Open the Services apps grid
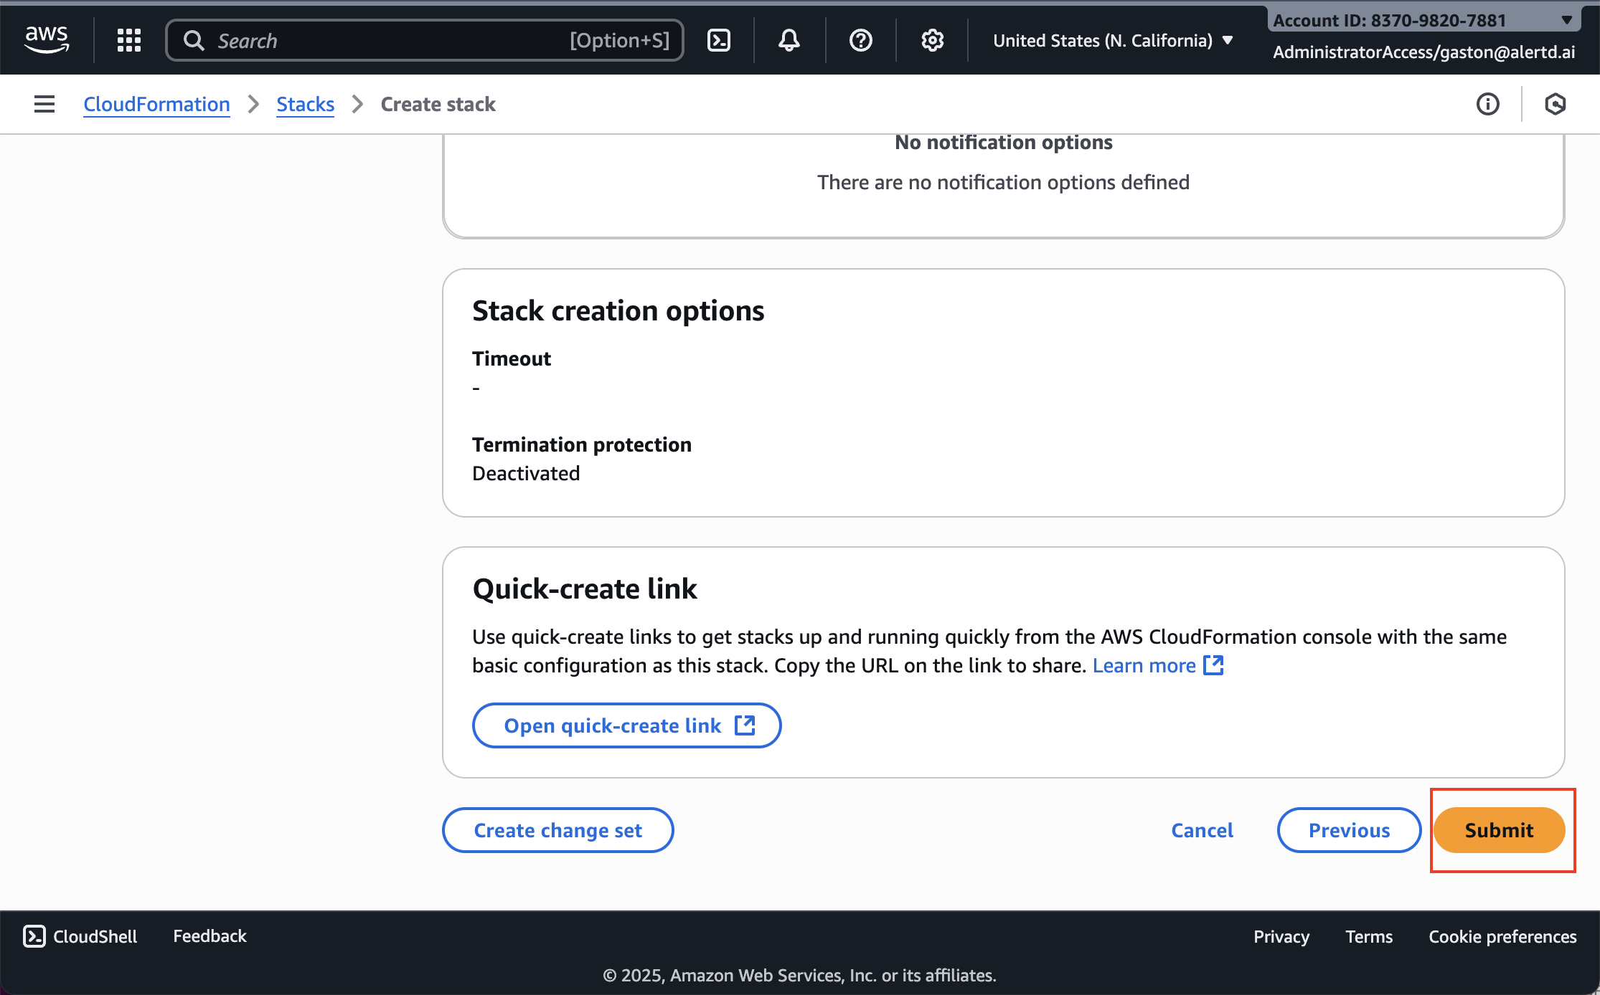The image size is (1600, 995). click(129, 40)
